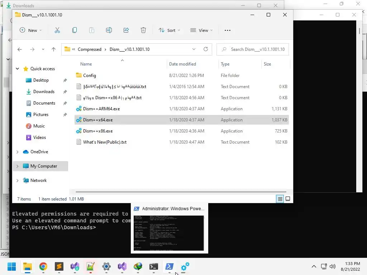Select Dism++x86.exe file
Viewport: 367px width, 275px height.
[182, 131]
